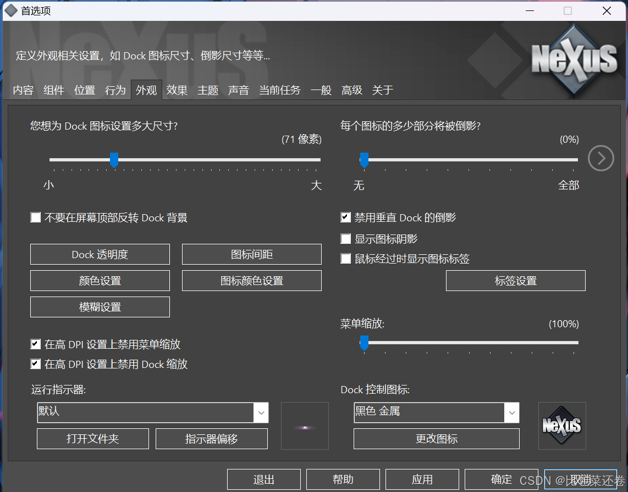Click the 帮助 button
Image resolution: width=628 pixels, height=492 pixels.
(343, 479)
